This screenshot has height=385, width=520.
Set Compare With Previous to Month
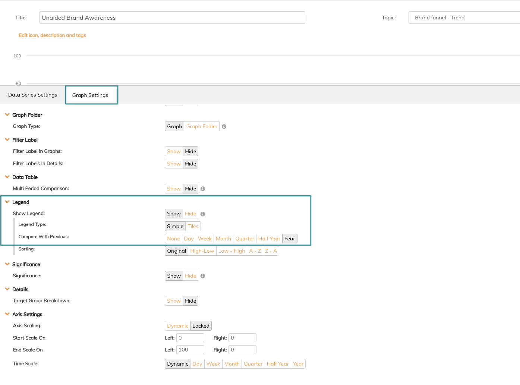coord(224,239)
